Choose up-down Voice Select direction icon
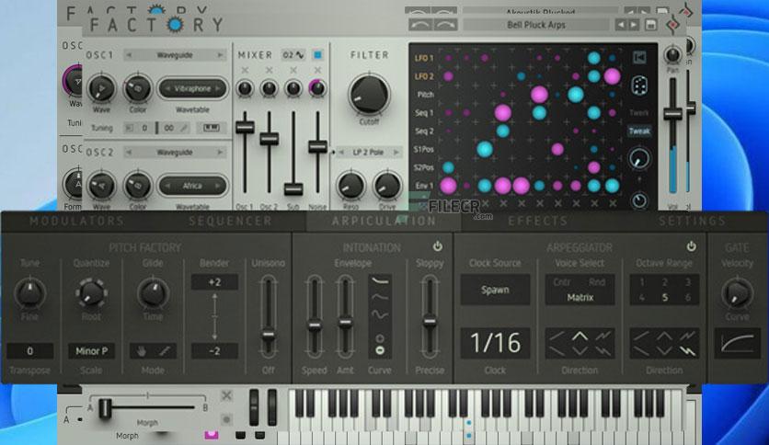The height and width of the screenshot is (445, 769). [580, 337]
